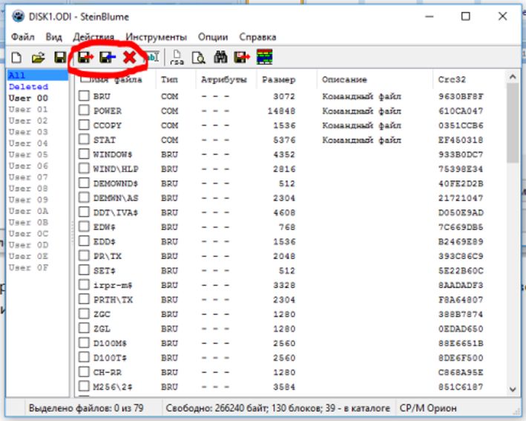Open the Действия menu
Image resolution: width=526 pixels, height=421 pixels.
click(x=93, y=37)
